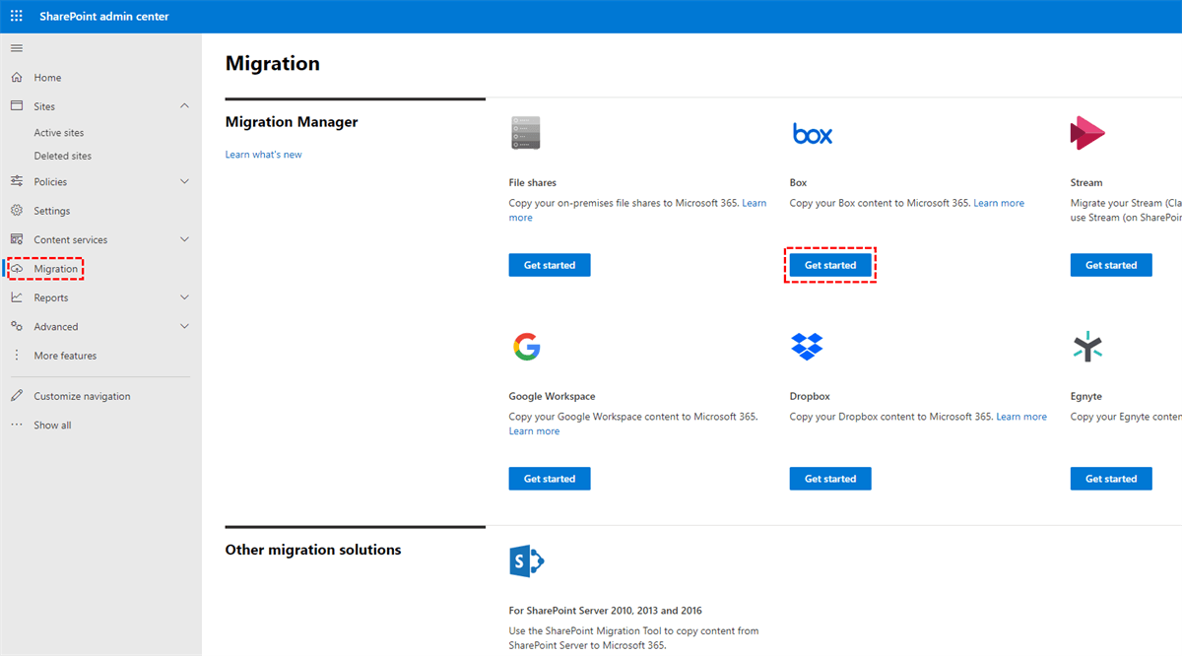The width and height of the screenshot is (1182, 656).
Task: Choose Customize navigation in the sidebar
Action: pos(82,396)
